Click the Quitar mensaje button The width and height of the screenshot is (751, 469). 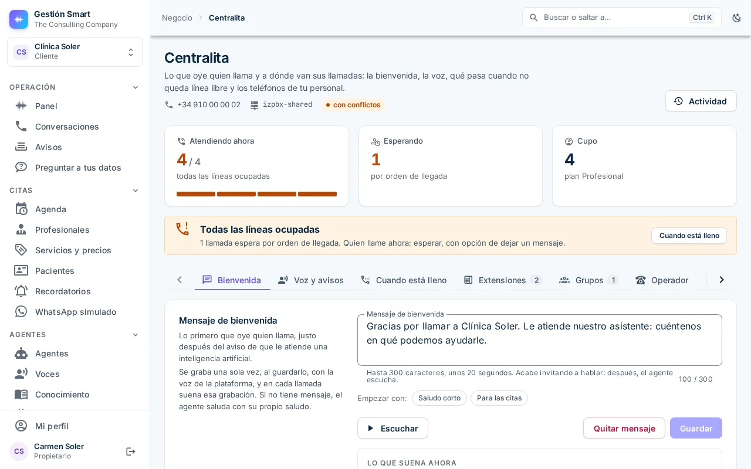coord(624,428)
